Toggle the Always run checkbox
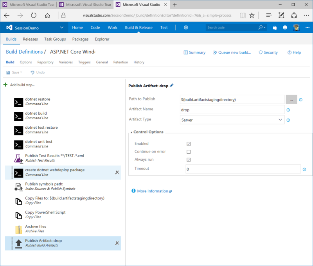Screen dimensions: 313x266 tap(189, 160)
